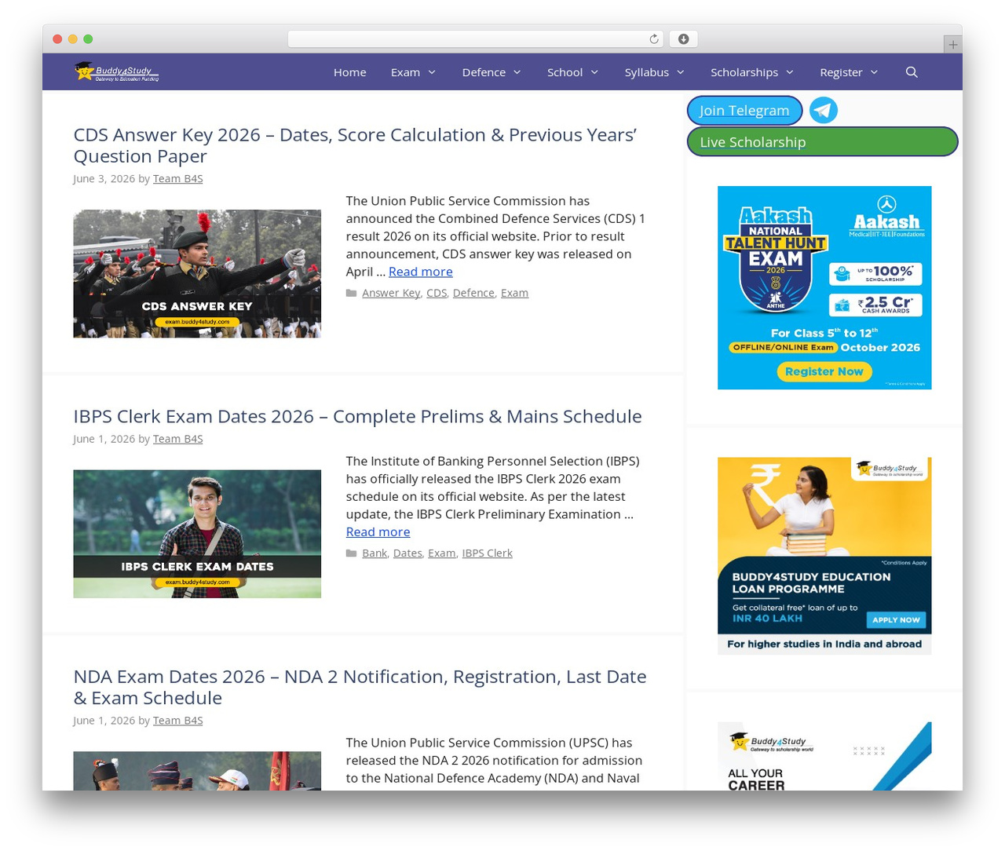Click the June 3, 2026 post date
Image resolution: width=1005 pixels, height=851 pixels.
pyautogui.click(x=104, y=179)
